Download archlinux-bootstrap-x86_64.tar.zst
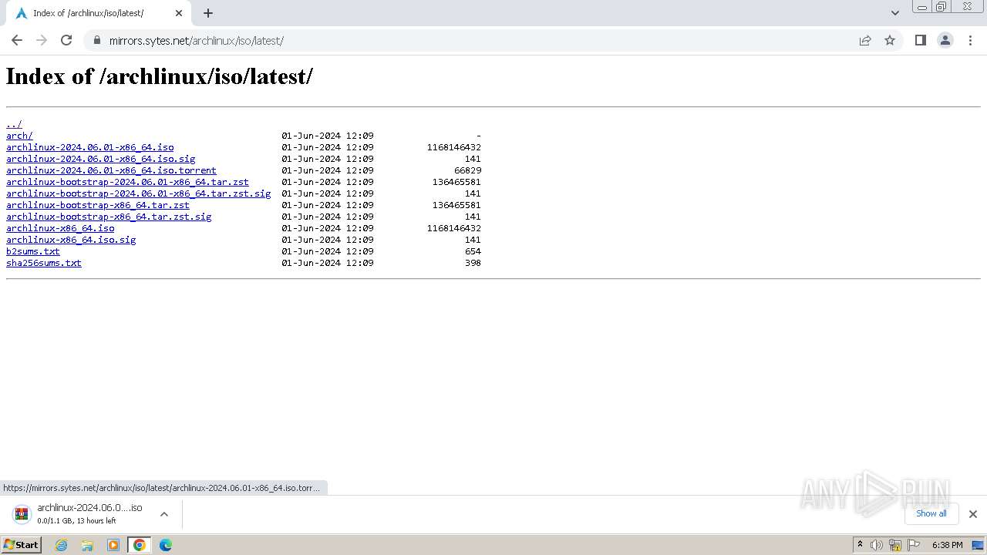Screen dimensions: 987x555 pos(98,205)
